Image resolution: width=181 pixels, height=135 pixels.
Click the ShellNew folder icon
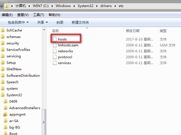(x=3, y=69)
